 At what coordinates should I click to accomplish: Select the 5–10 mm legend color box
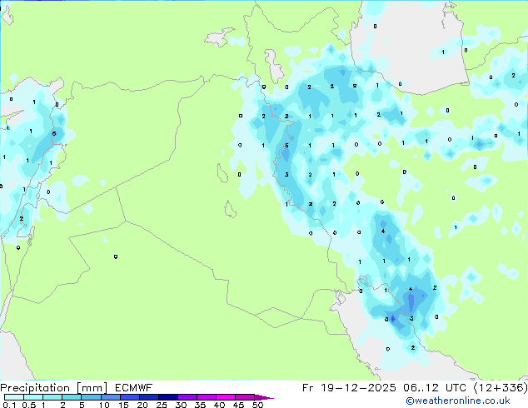91,397
